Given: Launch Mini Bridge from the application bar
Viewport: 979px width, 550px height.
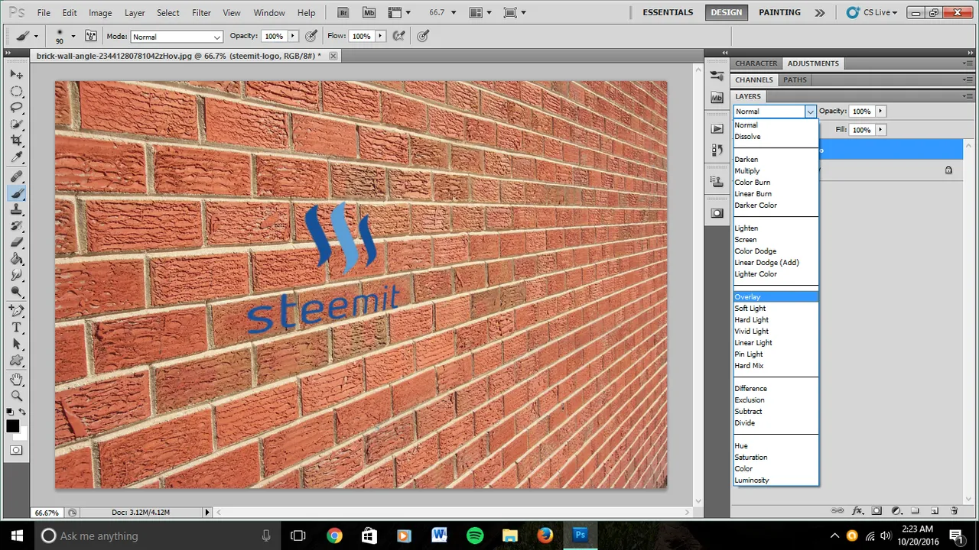Looking at the screenshot, I should (369, 13).
